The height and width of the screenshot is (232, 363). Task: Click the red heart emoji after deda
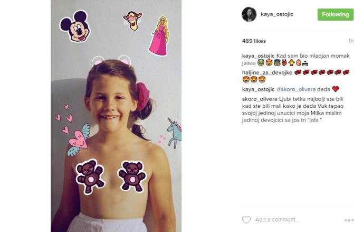coord(336,89)
